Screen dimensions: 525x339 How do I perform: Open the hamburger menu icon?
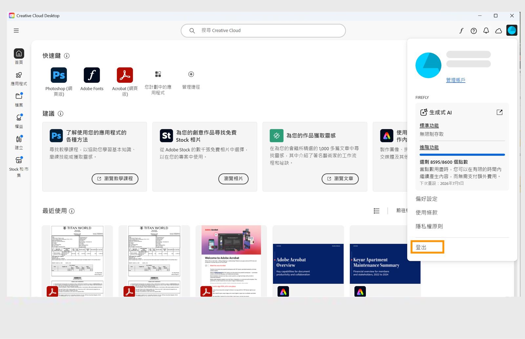pyautogui.click(x=16, y=31)
